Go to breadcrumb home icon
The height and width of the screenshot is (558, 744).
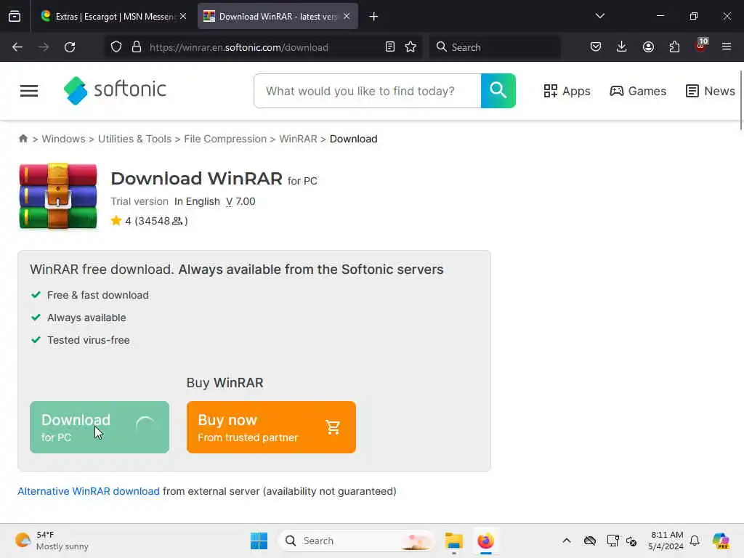[x=23, y=139]
